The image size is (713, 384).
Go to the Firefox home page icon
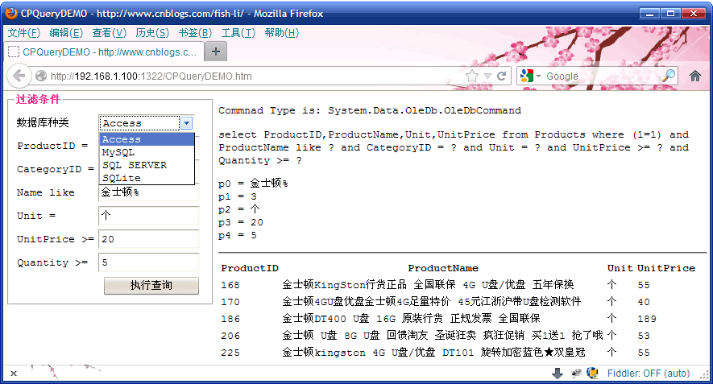(695, 76)
